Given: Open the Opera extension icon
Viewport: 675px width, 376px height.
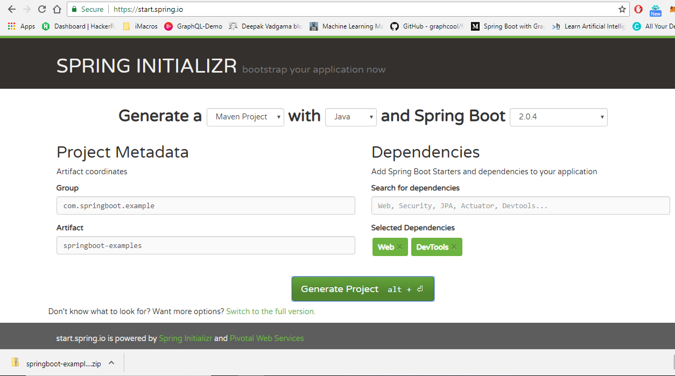Looking at the screenshot, I should (x=638, y=9).
